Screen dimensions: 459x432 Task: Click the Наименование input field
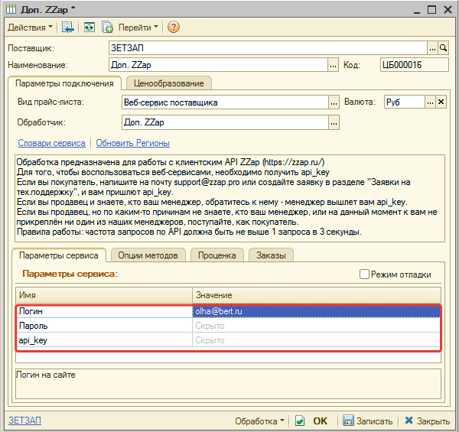218,65
